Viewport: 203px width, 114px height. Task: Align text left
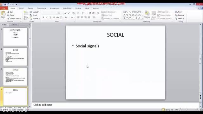click(x=78, y=17)
